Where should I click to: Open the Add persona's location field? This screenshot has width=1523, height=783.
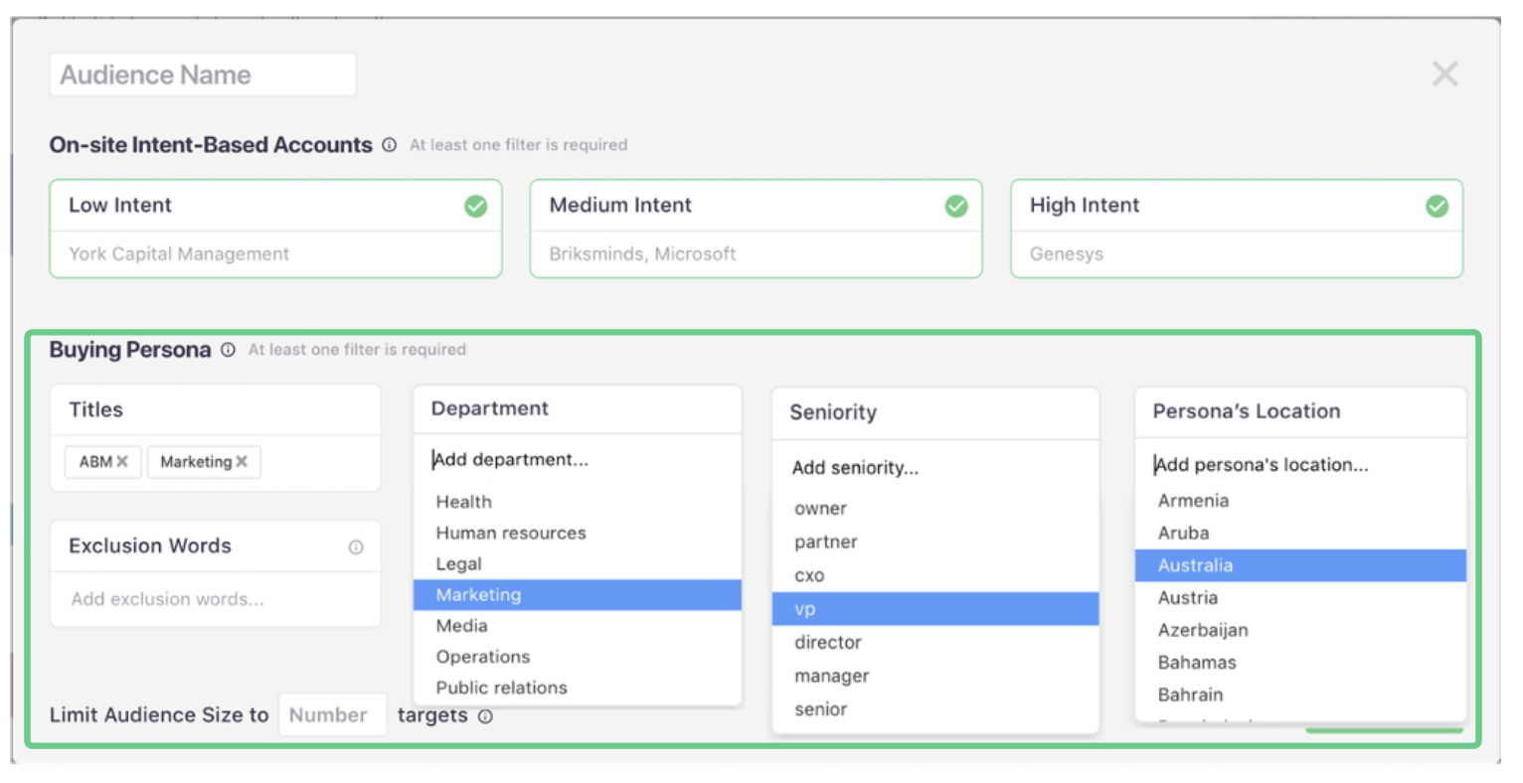[x=1299, y=465]
